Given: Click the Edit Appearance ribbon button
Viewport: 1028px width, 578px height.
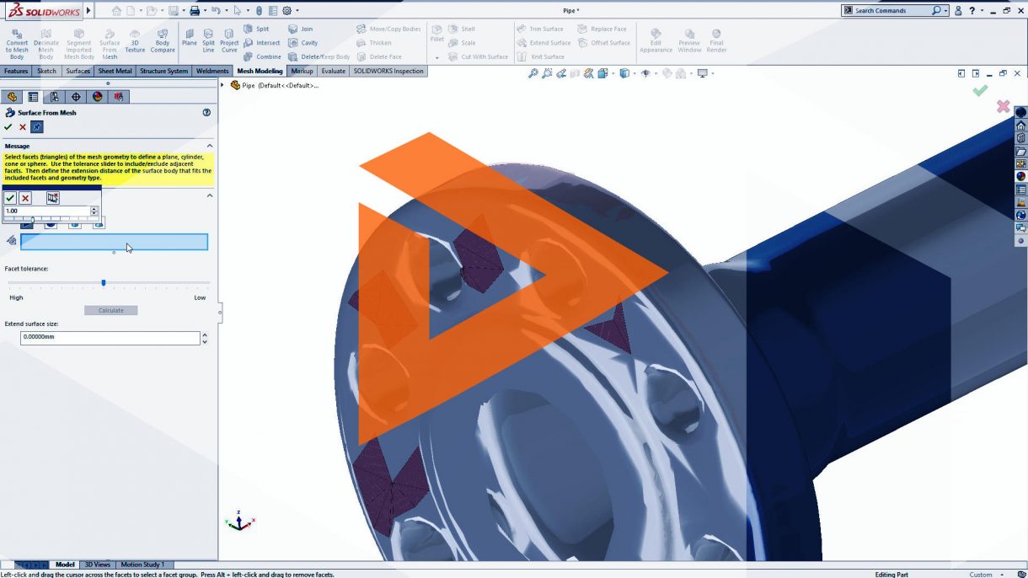Looking at the screenshot, I should pos(656,40).
